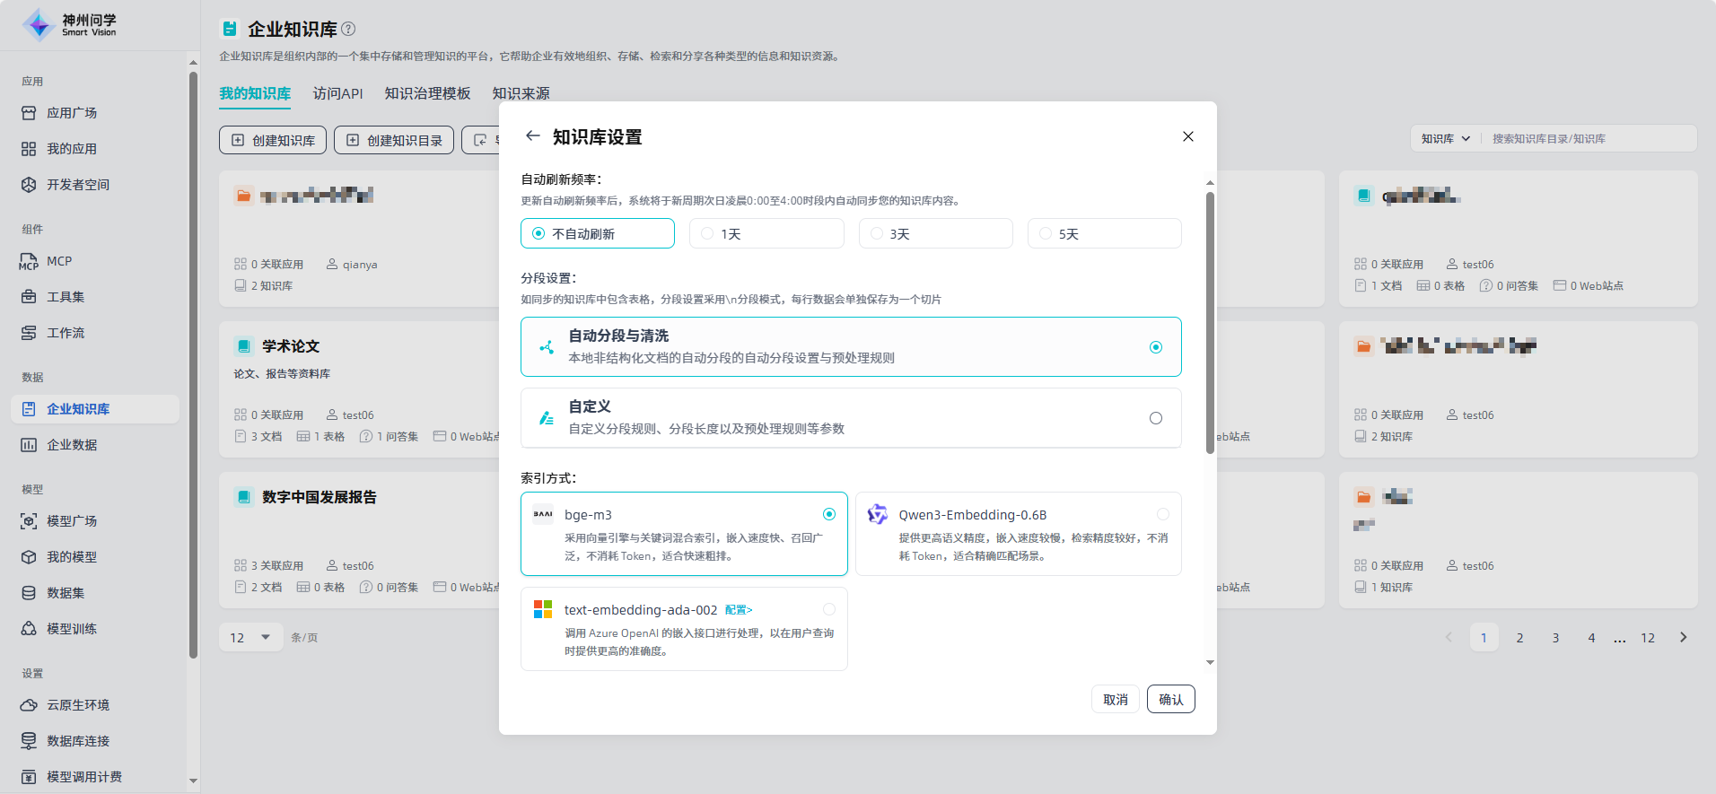Open 数据库连接 in the sidebar

(x=77, y=741)
